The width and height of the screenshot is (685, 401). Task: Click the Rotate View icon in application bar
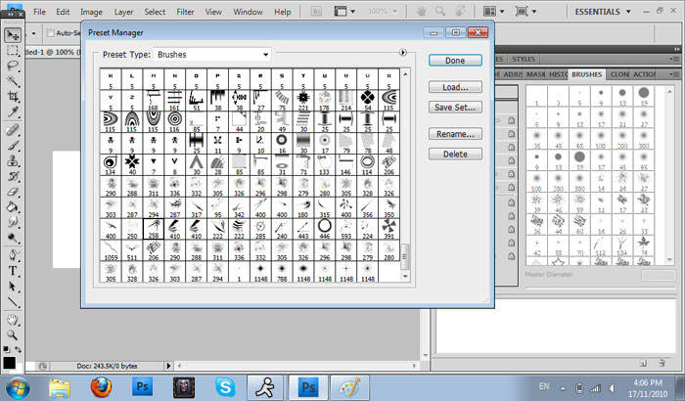pyautogui.click(x=460, y=12)
